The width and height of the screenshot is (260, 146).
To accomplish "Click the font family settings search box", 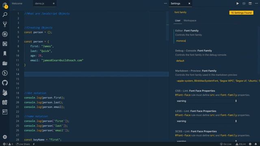I will point(201,12).
